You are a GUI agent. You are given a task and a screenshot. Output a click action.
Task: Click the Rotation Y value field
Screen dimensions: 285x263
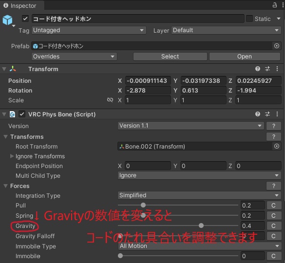[x=203, y=91]
